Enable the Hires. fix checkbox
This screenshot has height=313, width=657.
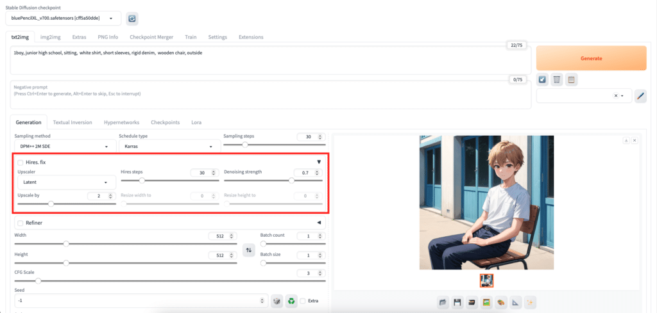[21, 163]
